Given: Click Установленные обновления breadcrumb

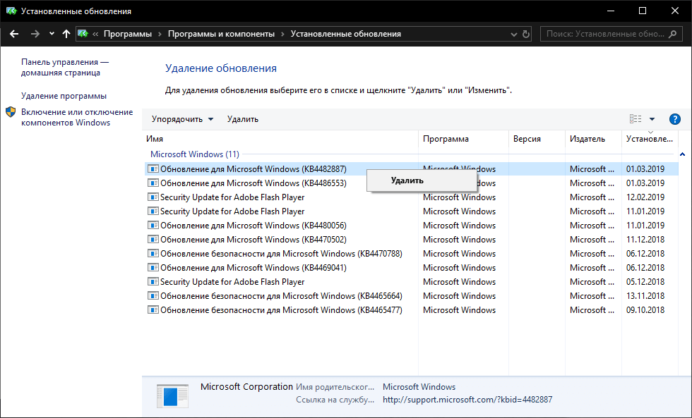Looking at the screenshot, I should pos(345,34).
